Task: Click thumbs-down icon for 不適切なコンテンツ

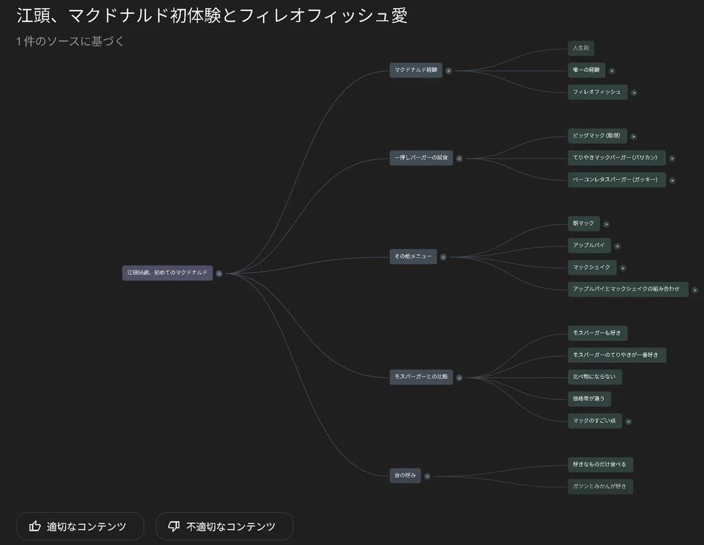Action: pos(174,526)
